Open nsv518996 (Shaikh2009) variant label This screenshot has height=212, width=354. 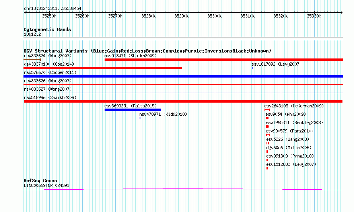coord(50,97)
